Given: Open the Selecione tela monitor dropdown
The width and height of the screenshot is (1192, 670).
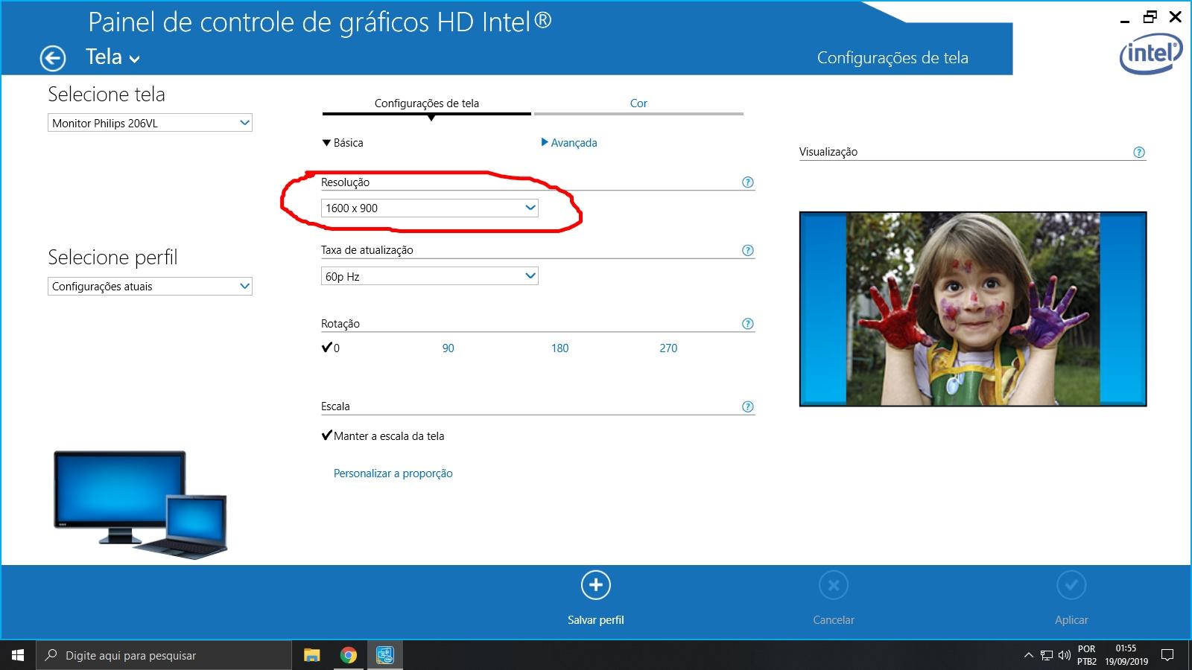Looking at the screenshot, I should (x=150, y=123).
